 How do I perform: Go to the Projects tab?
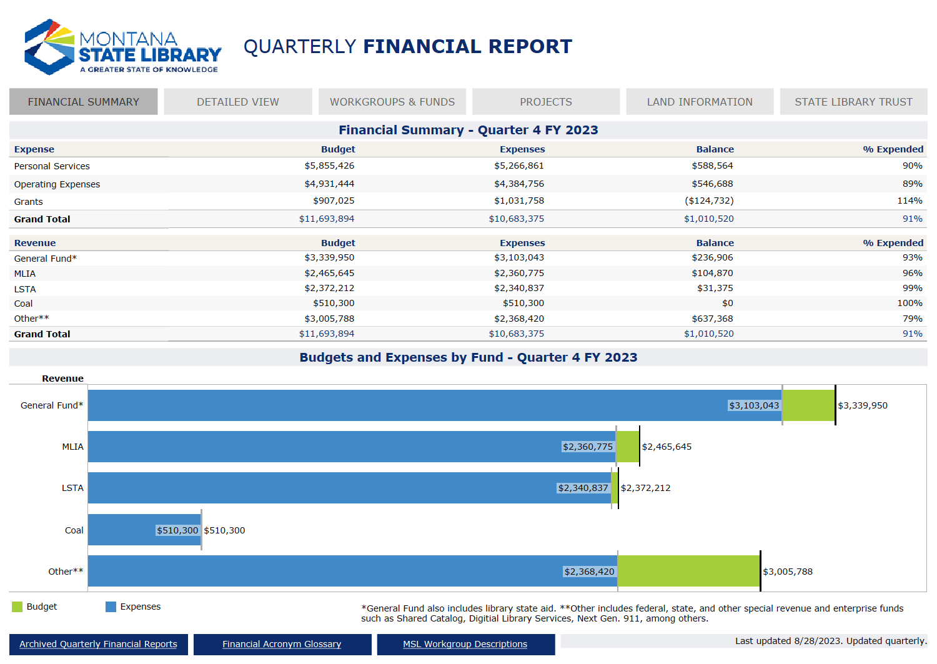point(546,102)
